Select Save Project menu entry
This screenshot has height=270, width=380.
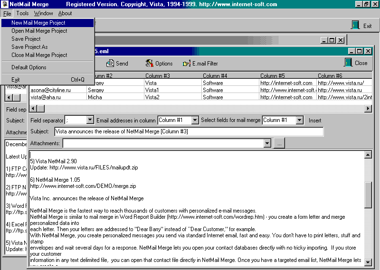click(47, 39)
